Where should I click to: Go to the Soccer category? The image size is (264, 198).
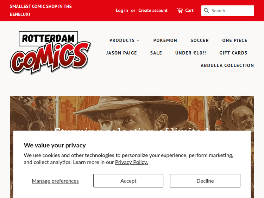coord(200,40)
